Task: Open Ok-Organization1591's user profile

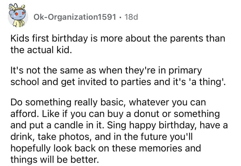Action: point(75,17)
